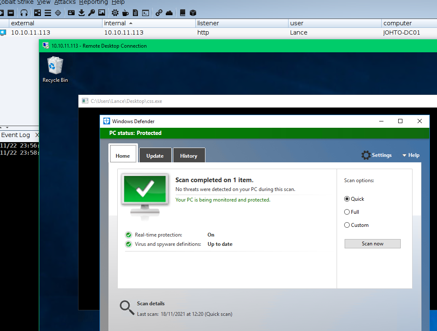Viewport: 437px width, 331px height.
Task: Select the Event Log tab
Action: [x=16, y=135]
